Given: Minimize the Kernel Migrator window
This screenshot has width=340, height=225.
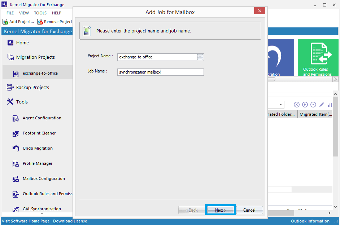Looking at the screenshot, I should [315, 5].
